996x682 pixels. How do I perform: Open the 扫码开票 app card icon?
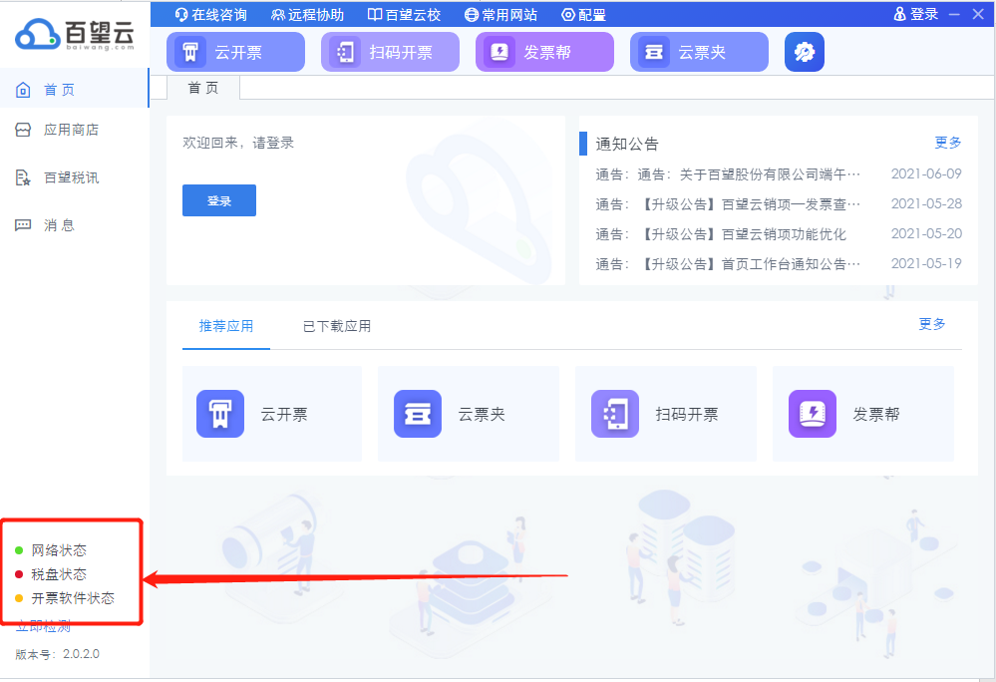[x=615, y=414]
